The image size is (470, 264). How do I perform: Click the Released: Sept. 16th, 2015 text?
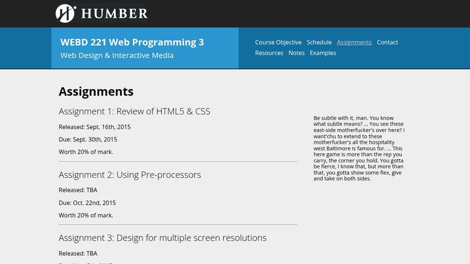click(x=95, y=127)
